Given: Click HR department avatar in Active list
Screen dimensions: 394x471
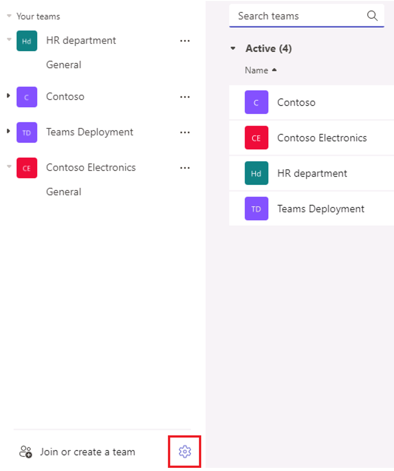Looking at the screenshot, I should 257,173.
